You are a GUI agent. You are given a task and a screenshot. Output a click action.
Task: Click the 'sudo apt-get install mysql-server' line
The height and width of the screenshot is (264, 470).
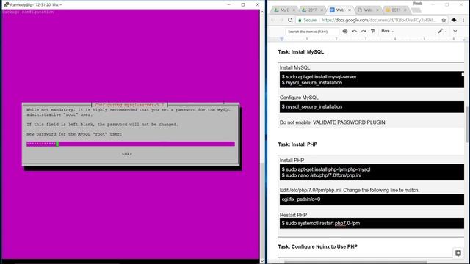coord(319,77)
